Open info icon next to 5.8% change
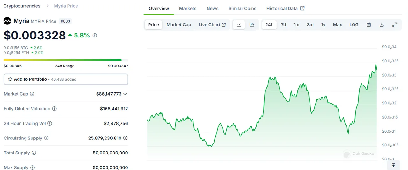 pyautogui.click(x=95, y=36)
